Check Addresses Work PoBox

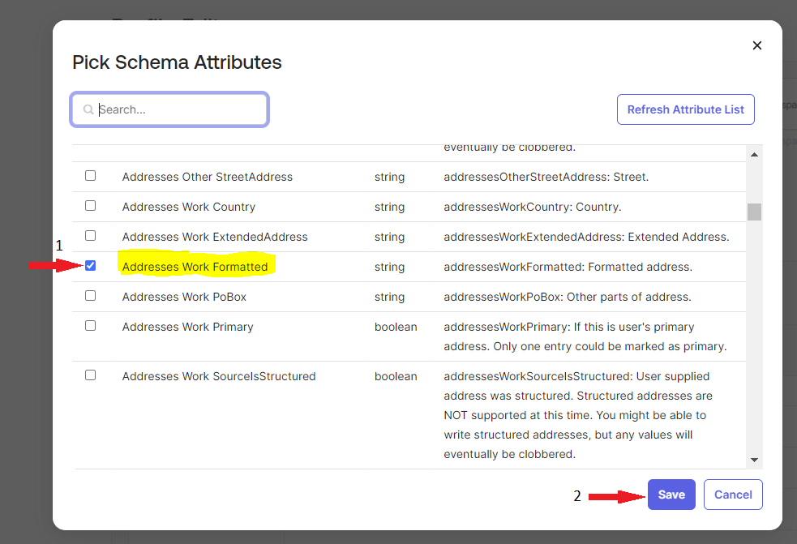[90, 295]
